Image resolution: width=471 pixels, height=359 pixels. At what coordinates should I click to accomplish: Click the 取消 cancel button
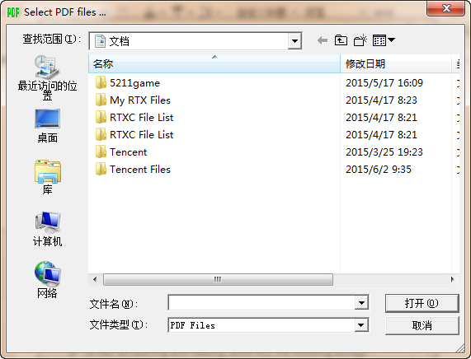tap(422, 326)
